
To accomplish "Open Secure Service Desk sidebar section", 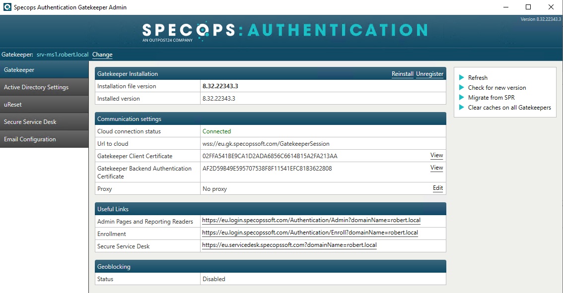I will tap(44, 122).
